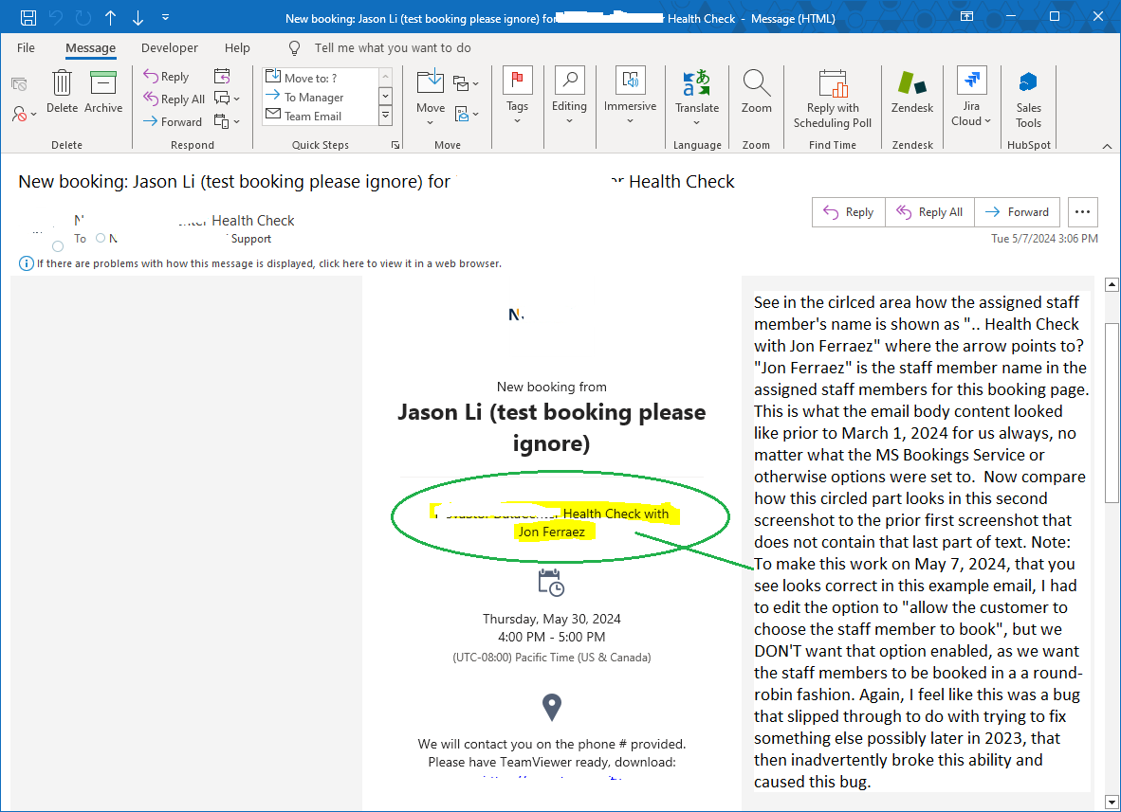
Task: Click the Reply button in the message header
Action: point(849,212)
